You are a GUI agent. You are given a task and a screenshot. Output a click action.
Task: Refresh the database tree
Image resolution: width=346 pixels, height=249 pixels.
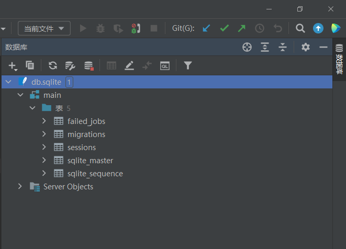(x=52, y=65)
